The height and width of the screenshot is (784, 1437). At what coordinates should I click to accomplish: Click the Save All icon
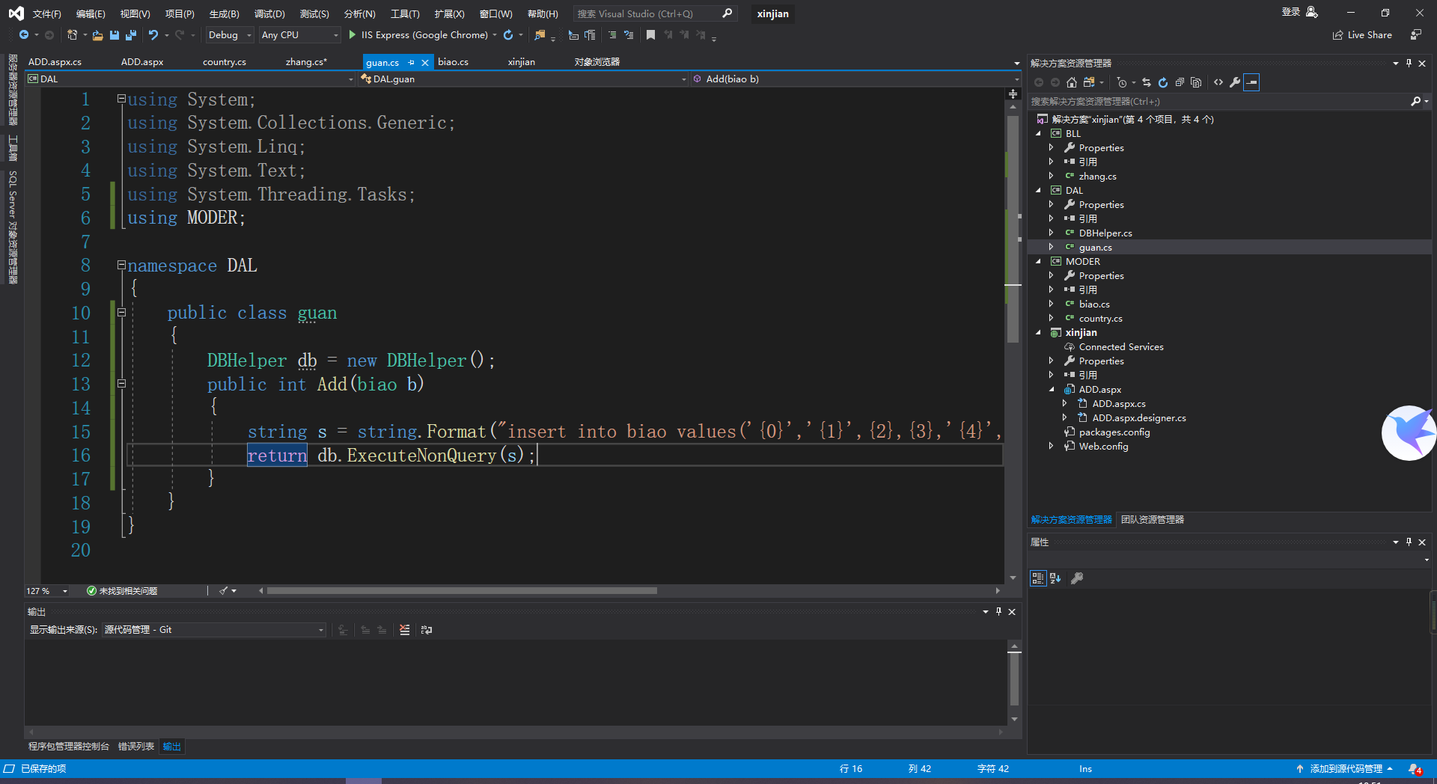[x=131, y=35]
